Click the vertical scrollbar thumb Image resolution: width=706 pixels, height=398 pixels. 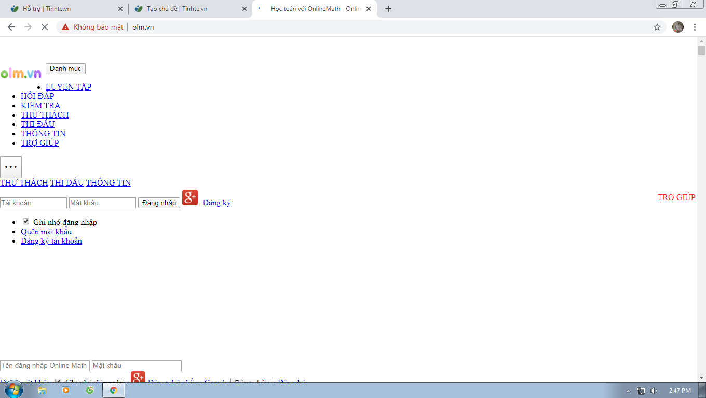(701, 50)
